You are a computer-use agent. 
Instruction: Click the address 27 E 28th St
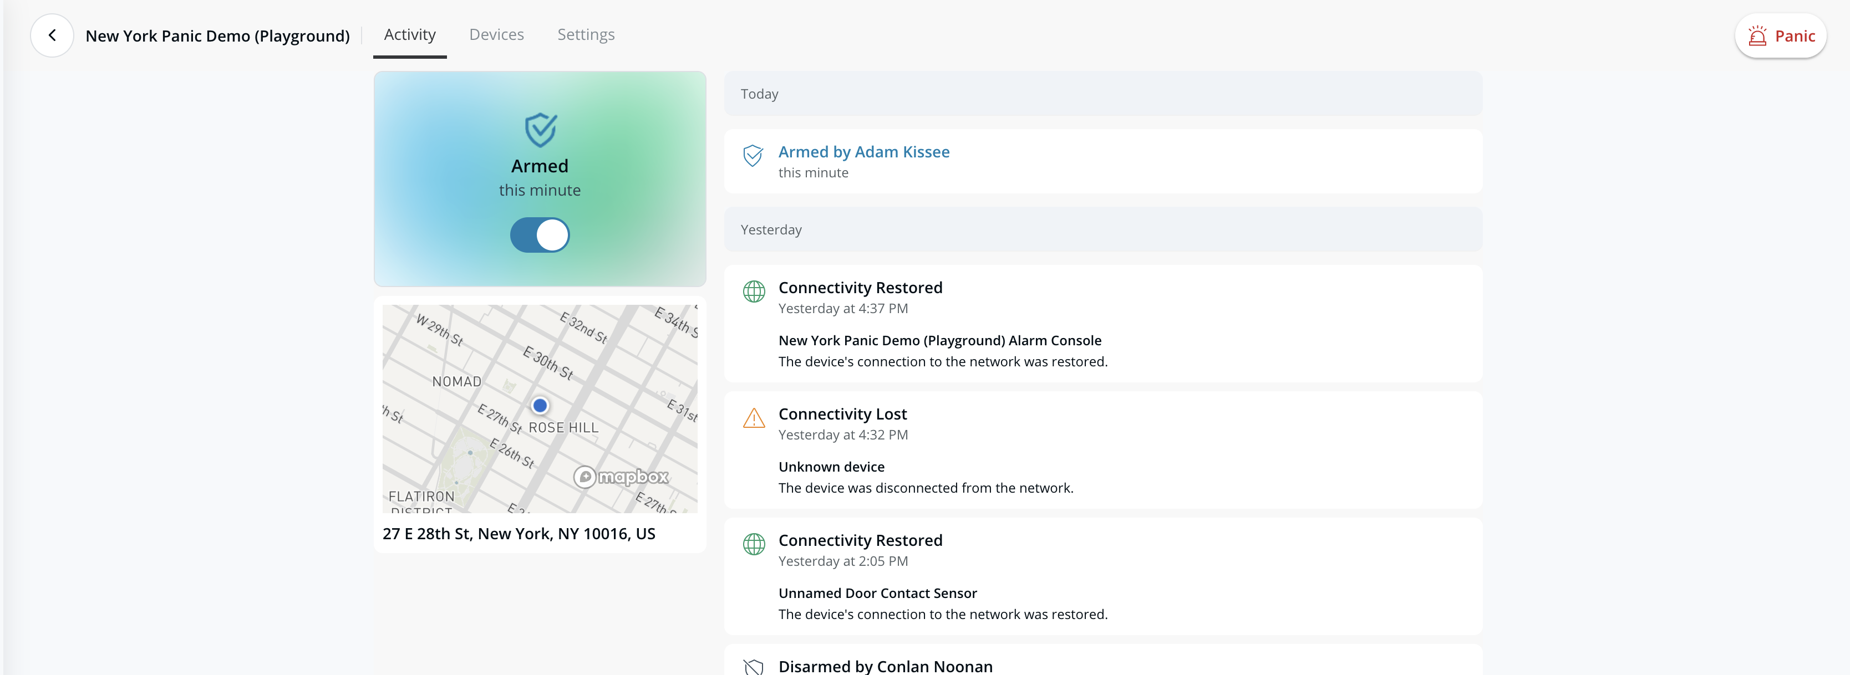pyautogui.click(x=519, y=534)
